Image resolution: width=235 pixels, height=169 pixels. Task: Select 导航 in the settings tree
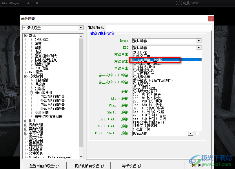point(38,48)
